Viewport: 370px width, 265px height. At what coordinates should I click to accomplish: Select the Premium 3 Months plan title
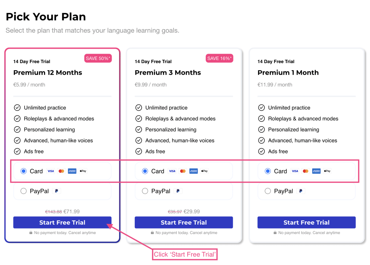[168, 72]
